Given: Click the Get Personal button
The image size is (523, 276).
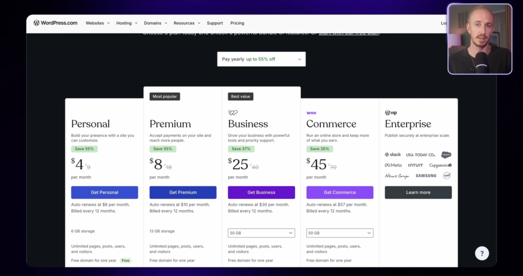Looking at the screenshot, I should click(x=104, y=192).
